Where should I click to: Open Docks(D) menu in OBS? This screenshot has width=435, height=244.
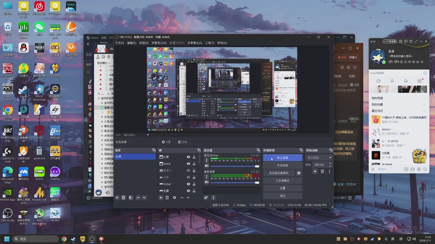pyautogui.click(x=159, y=43)
